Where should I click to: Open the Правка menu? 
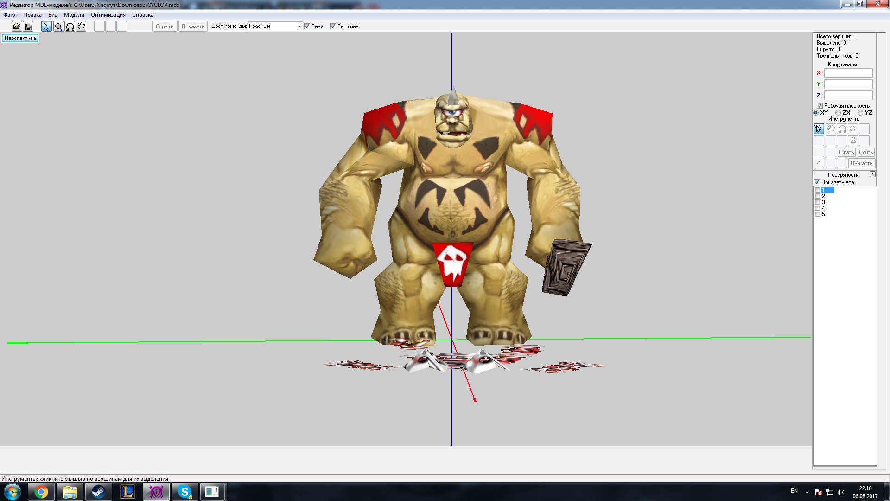[x=32, y=15]
